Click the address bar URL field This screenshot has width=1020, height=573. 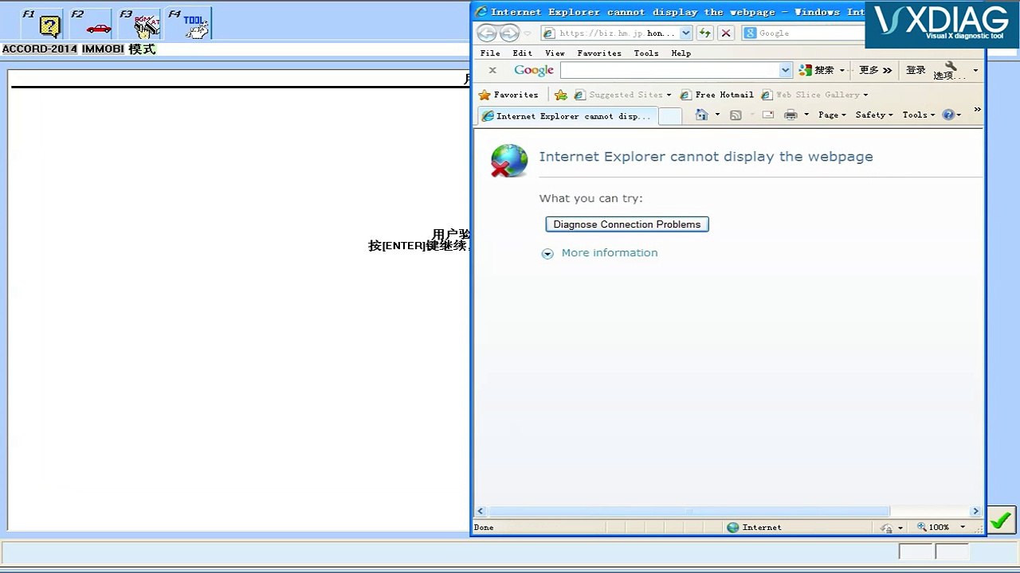click(610, 33)
